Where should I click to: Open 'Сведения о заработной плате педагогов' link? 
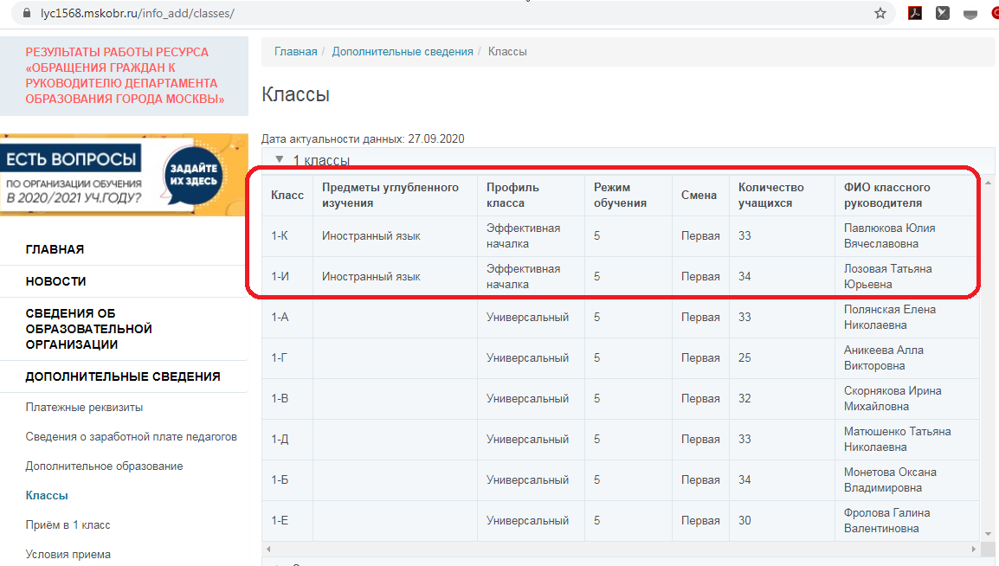[x=131, y=436]
